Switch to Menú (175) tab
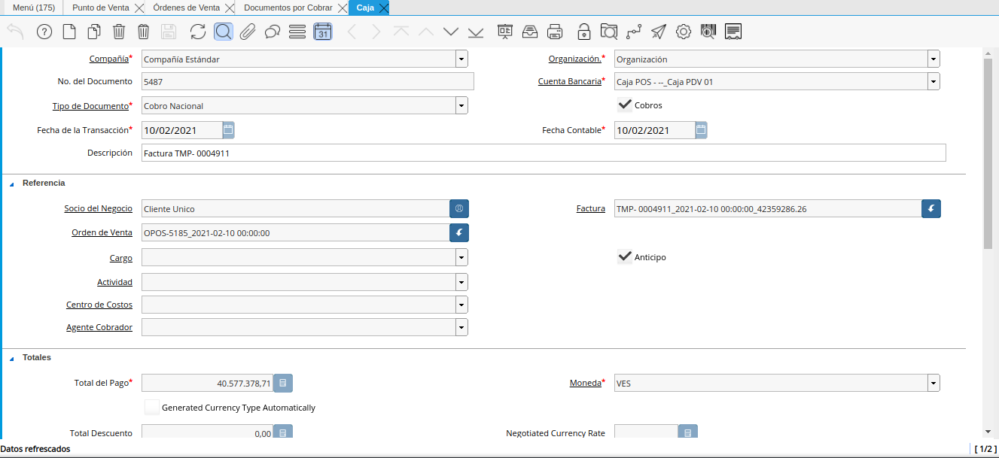 tap(34, 8)
